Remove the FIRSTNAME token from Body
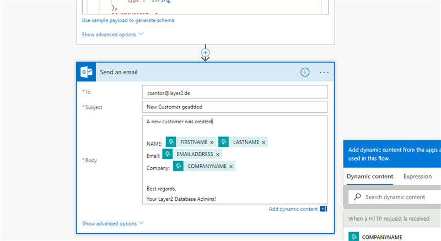 (212, 143)
